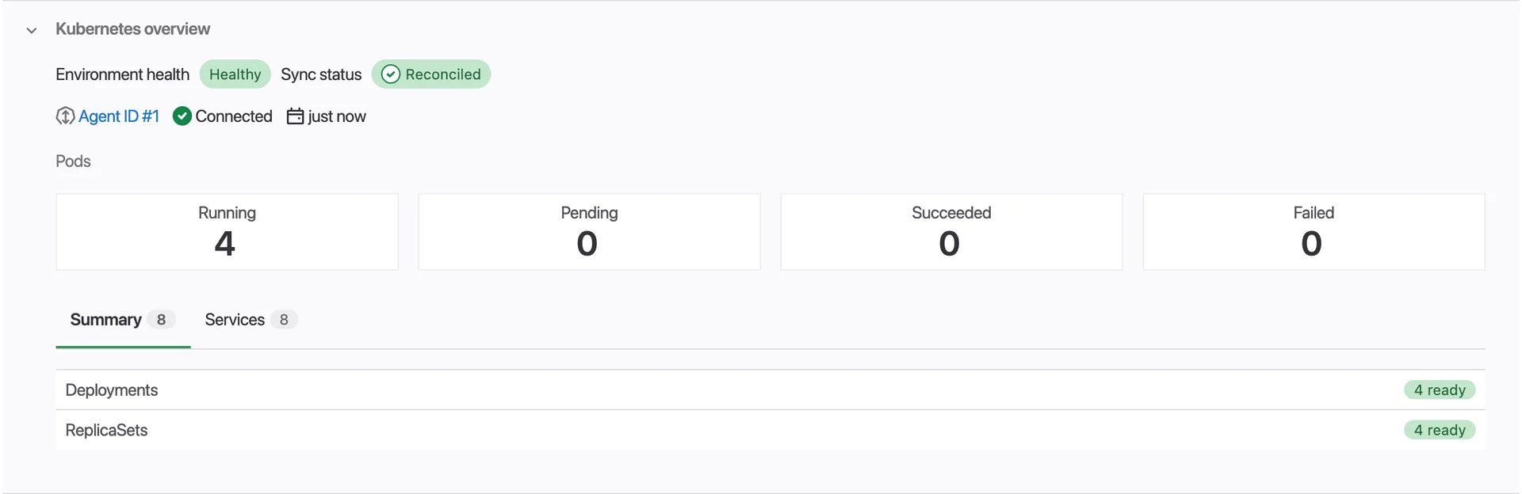This screenshot has width=1522, height=494.
Task: Click the Healthy environment badge
Action: coord(235,74)
